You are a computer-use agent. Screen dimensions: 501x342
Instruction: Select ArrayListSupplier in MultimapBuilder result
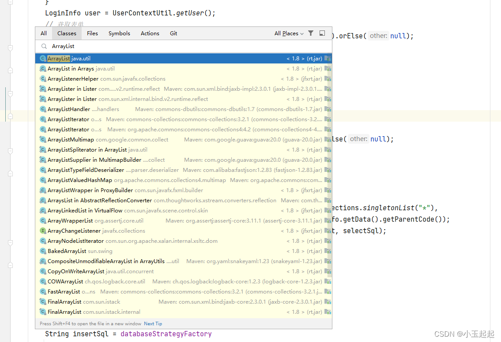[184, 160]
